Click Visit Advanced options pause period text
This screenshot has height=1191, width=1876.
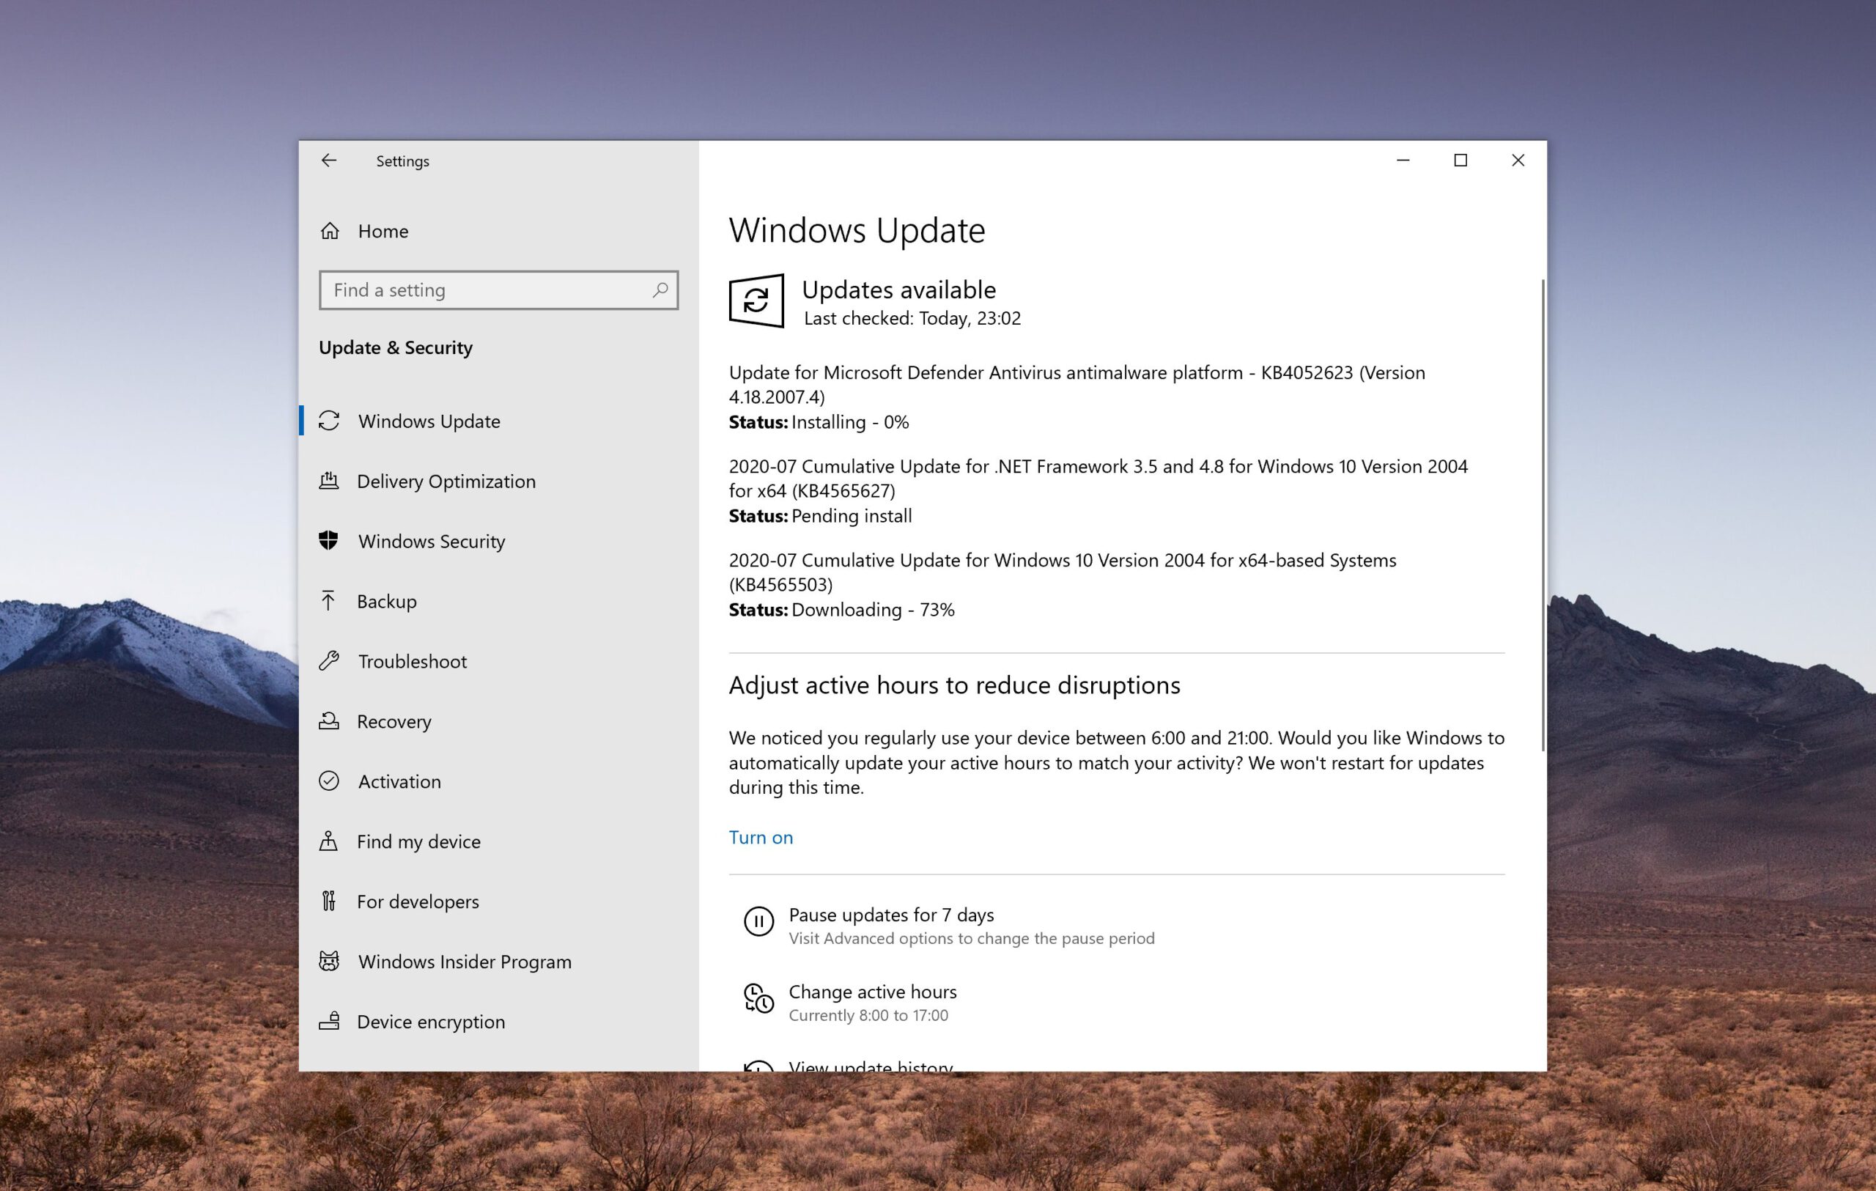pos(972,938)
